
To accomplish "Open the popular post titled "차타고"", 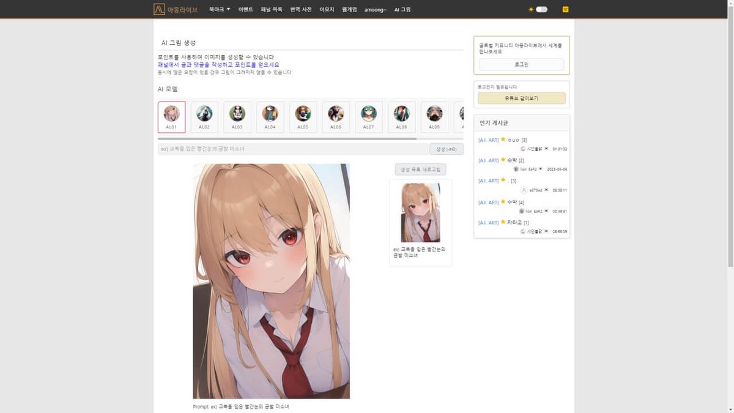I will pos(515,223).
